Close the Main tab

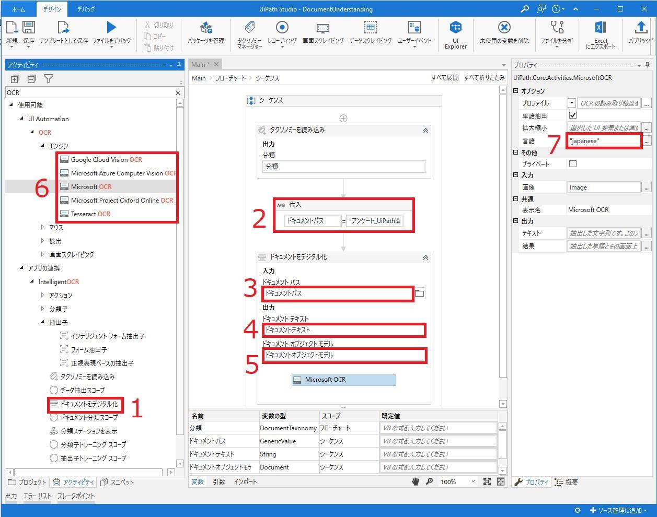point(216,64)
